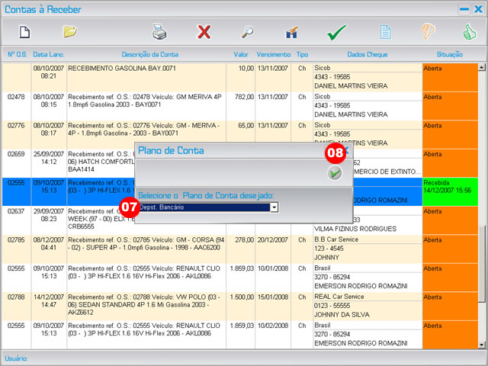488x366 pixels.
Task: Click the printer icon
Action: tap(159, 32)
